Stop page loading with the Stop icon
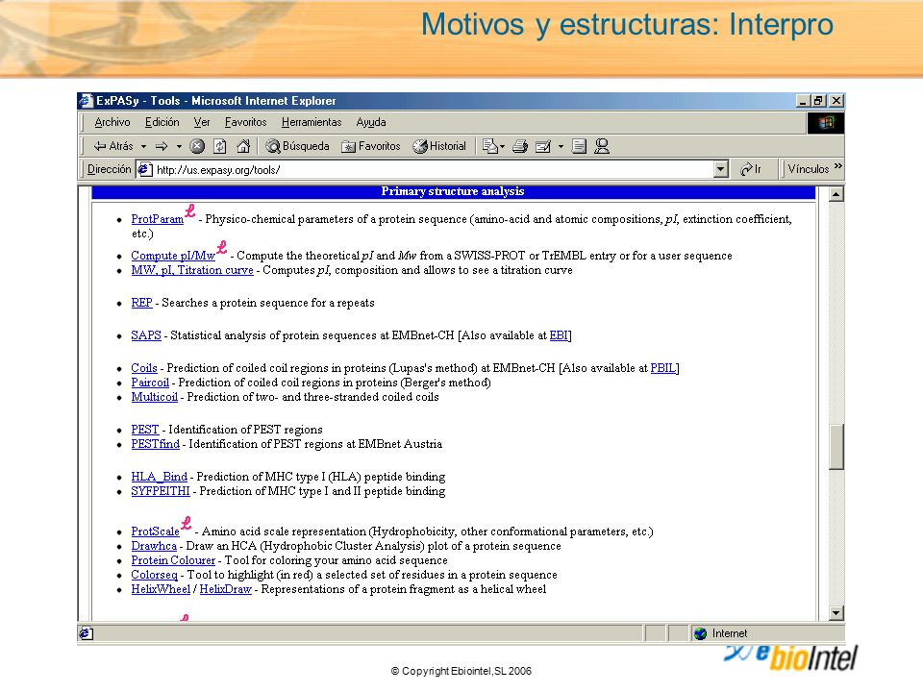 (x=197, y=146)
